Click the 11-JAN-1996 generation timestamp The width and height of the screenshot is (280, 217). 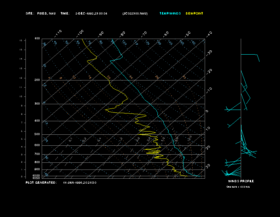[80, 183]
